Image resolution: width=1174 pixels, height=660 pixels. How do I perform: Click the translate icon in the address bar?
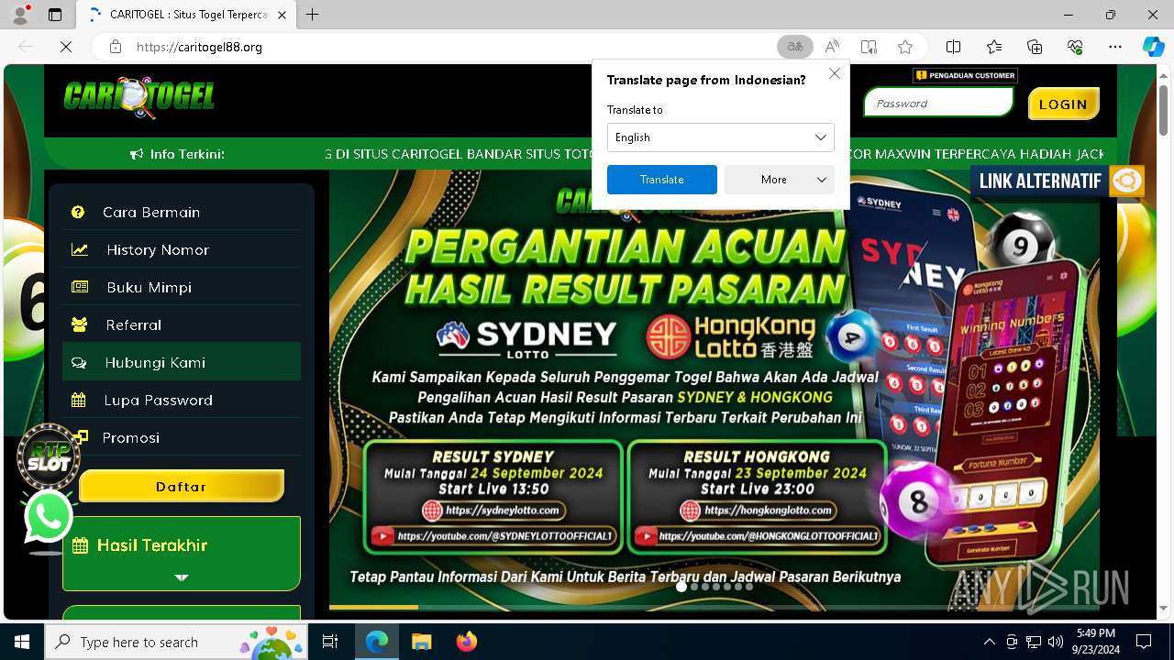[x=795, y=47]
